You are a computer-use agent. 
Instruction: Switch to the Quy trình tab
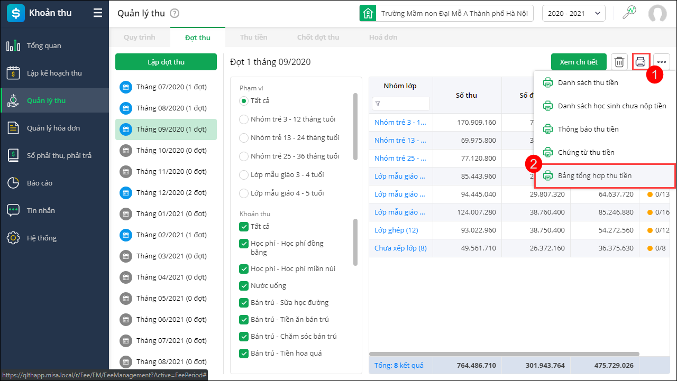[x=140, y=38]
